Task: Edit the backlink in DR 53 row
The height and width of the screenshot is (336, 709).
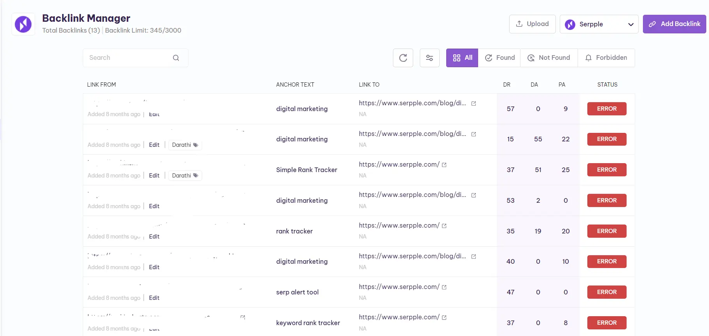Action: coord(154,206)
